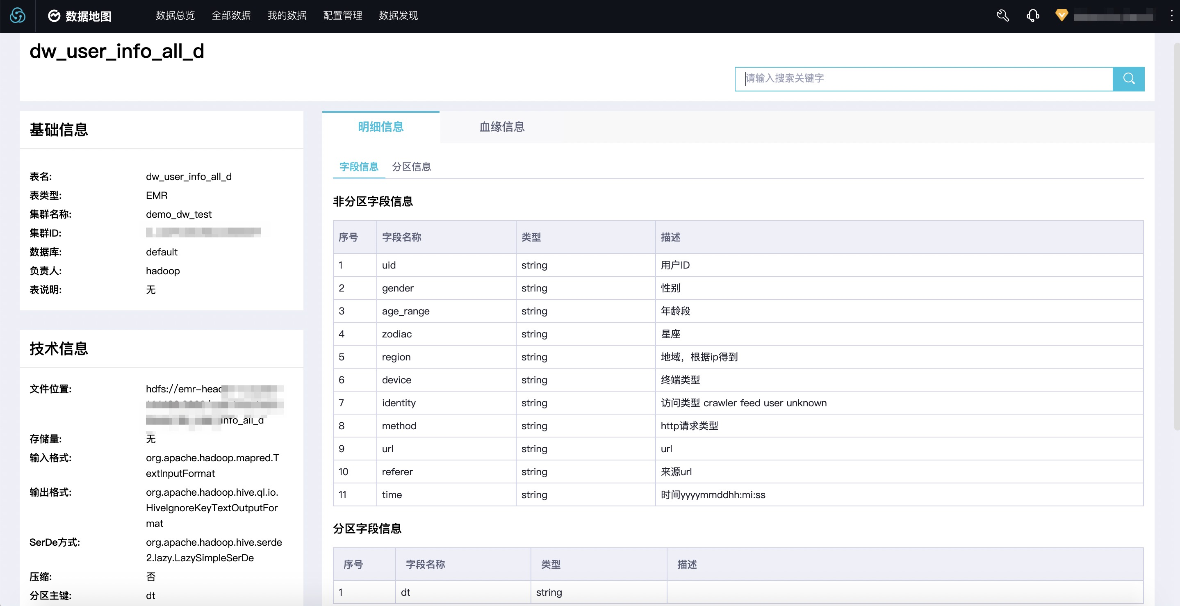Click the LazySimpleSerDe SerDe value
Screen dimensions: 1180x606
pyautogui.click(x=214, y=550)
